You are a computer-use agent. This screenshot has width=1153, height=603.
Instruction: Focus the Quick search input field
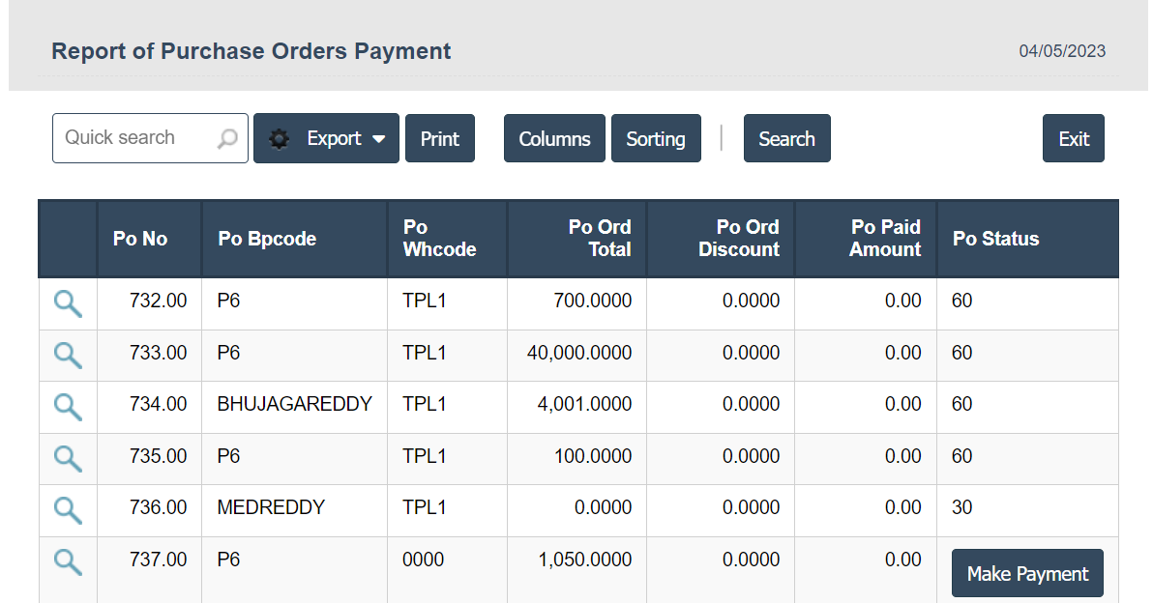click(135, 138)
